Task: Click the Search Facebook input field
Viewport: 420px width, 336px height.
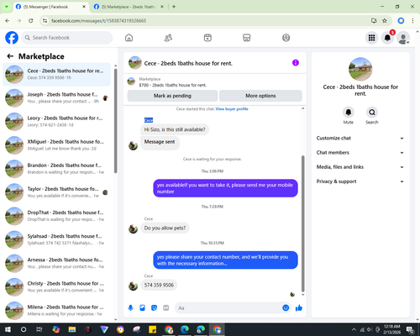Action: [x=67, y=38]
